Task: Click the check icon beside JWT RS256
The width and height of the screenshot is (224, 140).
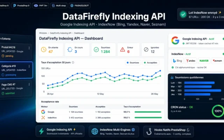Action: (x=183, y=43)
